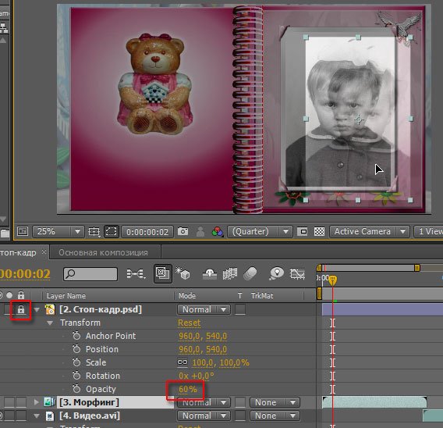Open the 25% magnification dropdown
The width and height of the screenshot is (443, 428).
[58, 232]
